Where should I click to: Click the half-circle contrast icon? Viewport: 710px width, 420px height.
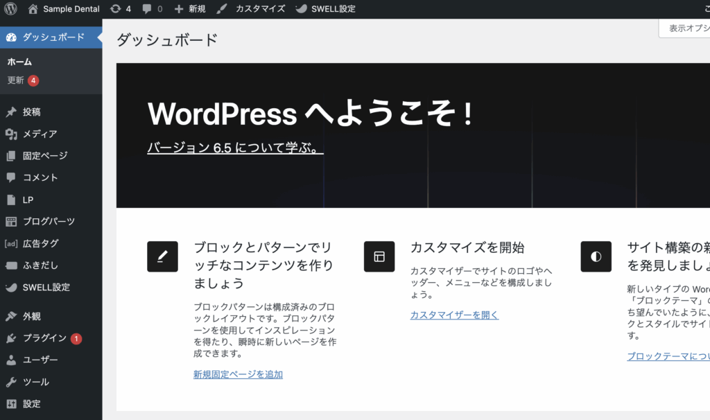[596, 256]
